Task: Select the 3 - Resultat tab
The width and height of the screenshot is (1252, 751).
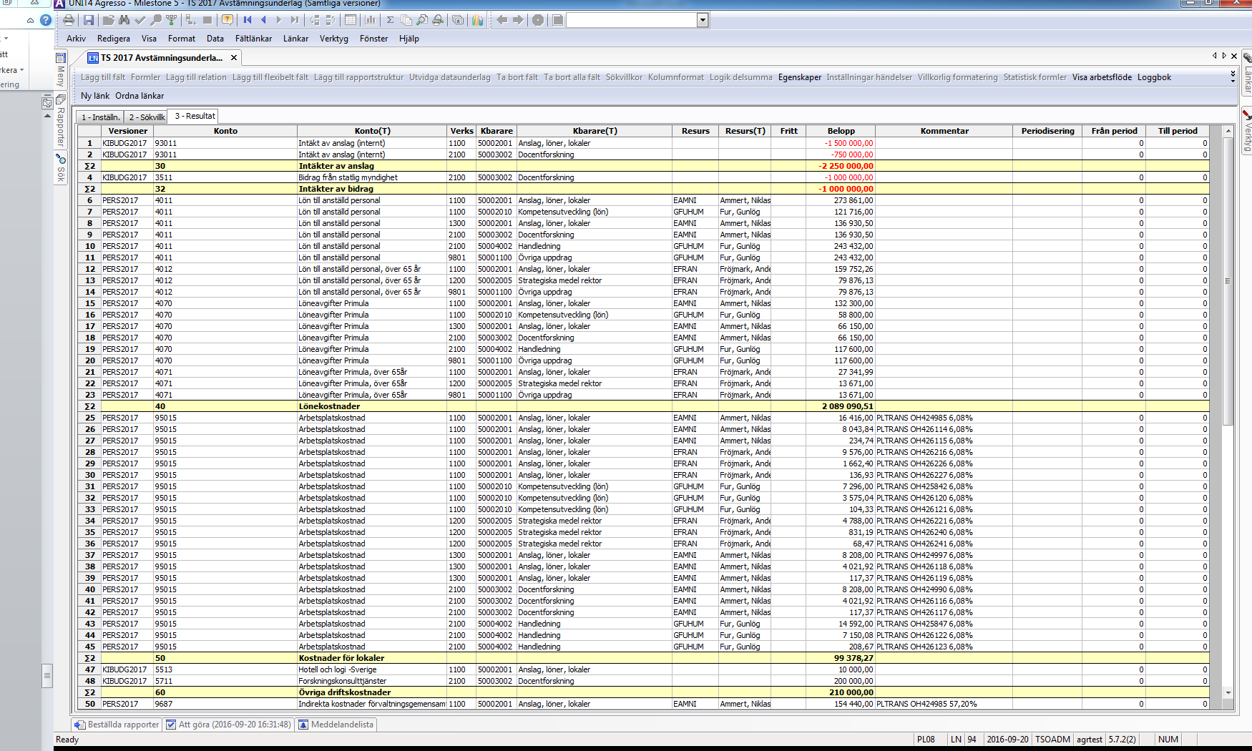Action: click(x=195, y=116)
